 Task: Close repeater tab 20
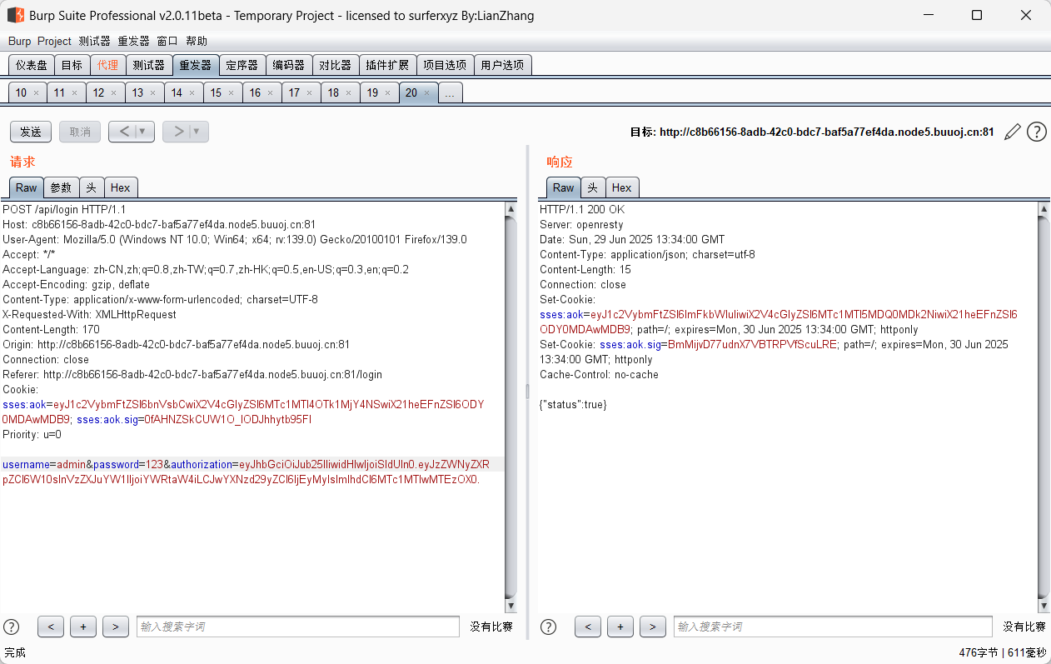(427, 93)
